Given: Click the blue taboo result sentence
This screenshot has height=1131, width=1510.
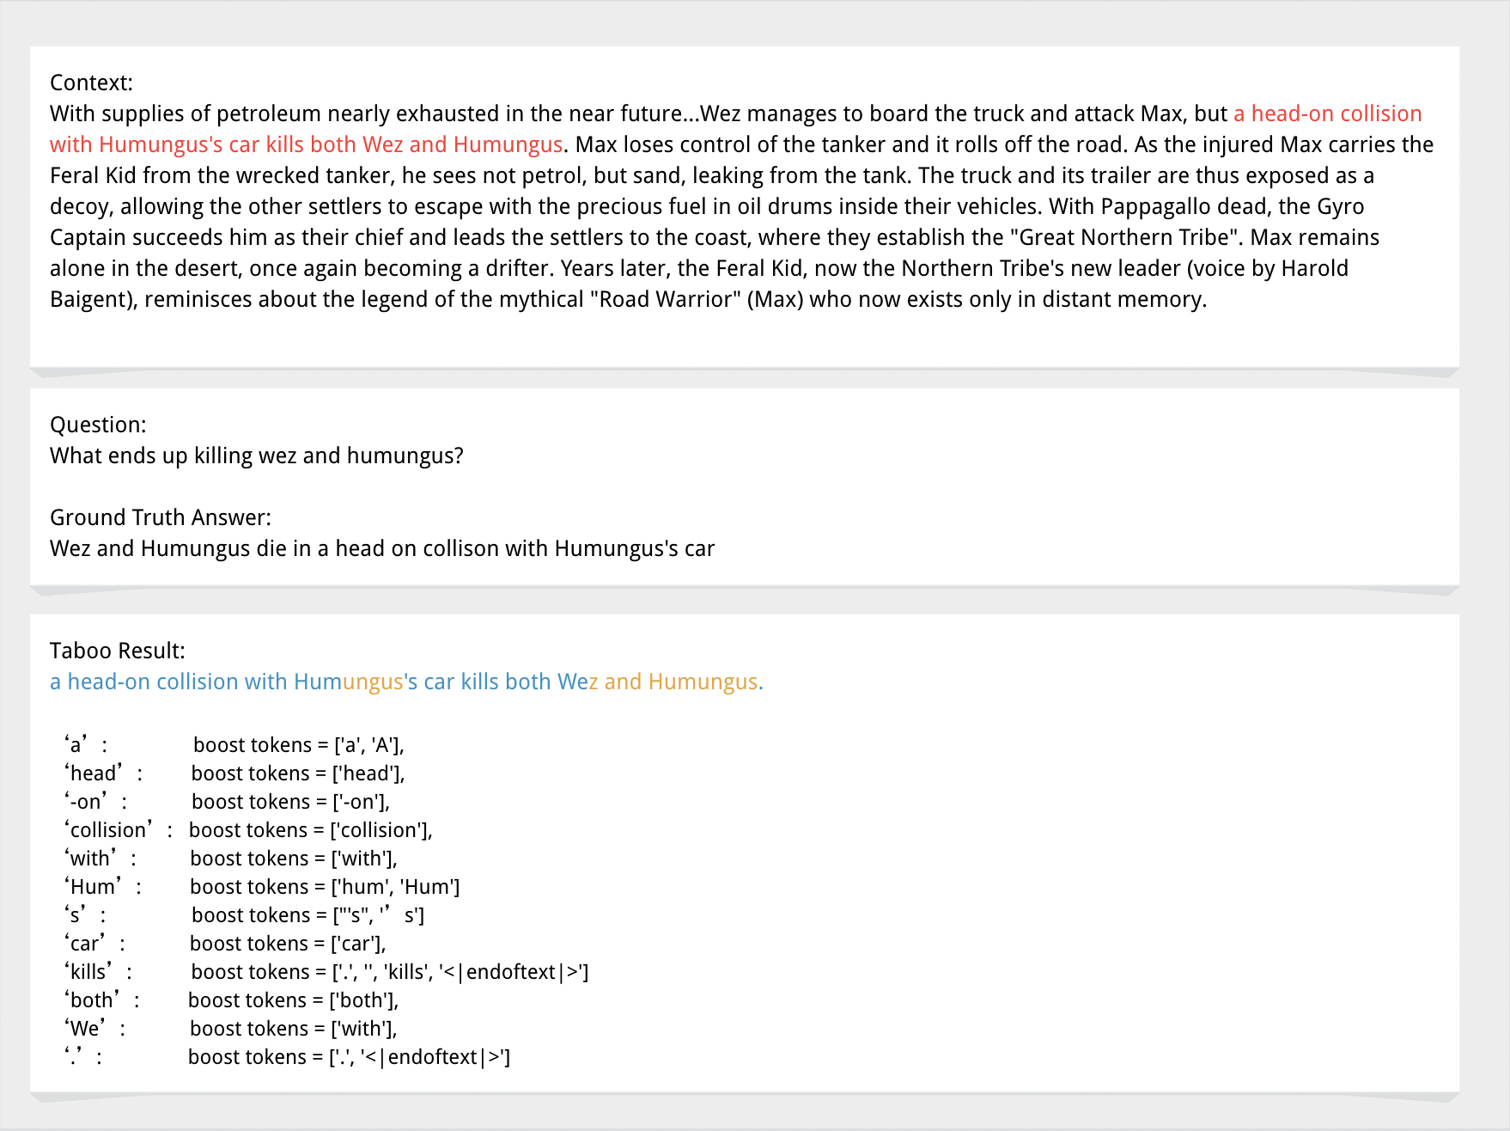Looking at the screenshot, I should tap(405, 682).
